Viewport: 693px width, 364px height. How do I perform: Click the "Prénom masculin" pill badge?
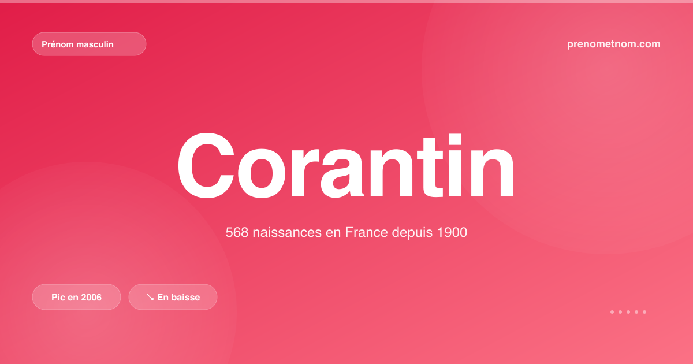point(89,44)
